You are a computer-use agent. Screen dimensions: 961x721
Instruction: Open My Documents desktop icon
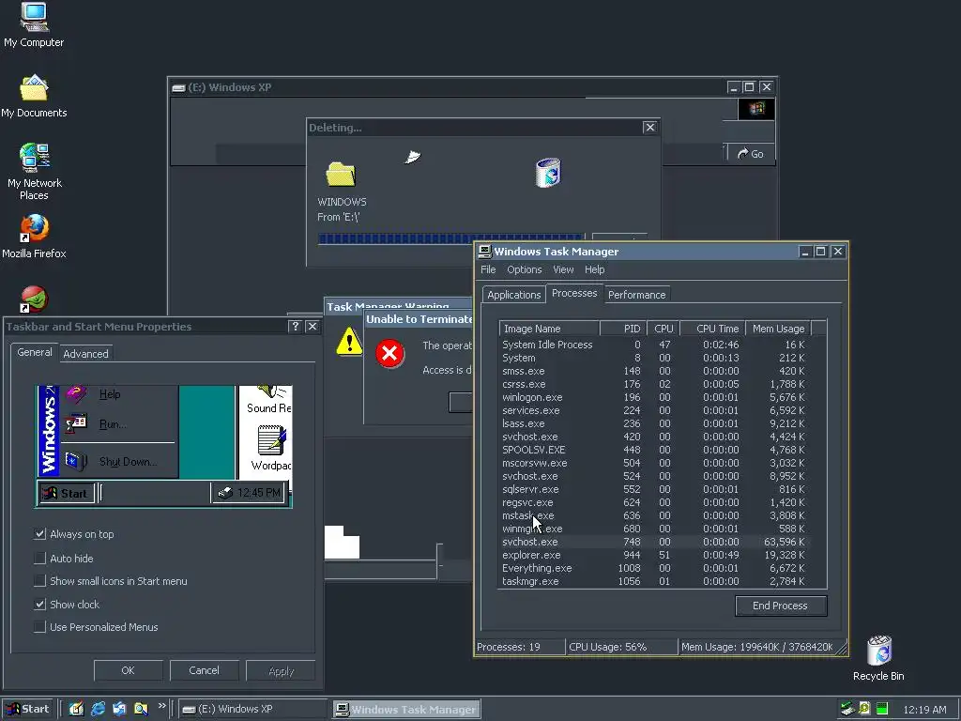[34, 97]
